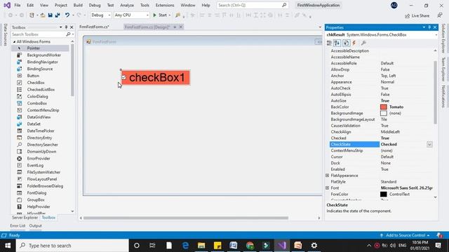Screen dimensions: 449x252
Task: Open the CheckState value dropdown arrow
Action: tap(429, 145)
